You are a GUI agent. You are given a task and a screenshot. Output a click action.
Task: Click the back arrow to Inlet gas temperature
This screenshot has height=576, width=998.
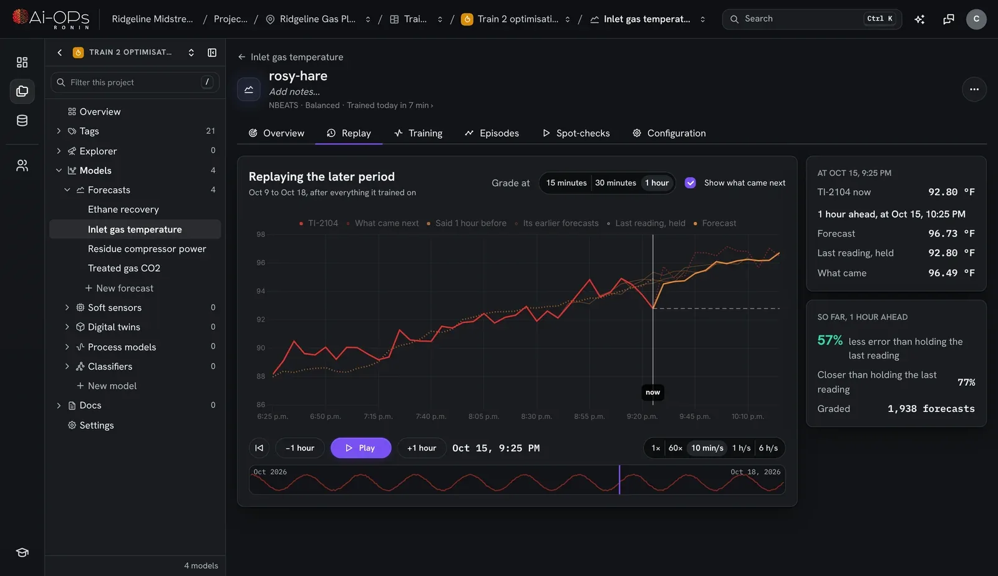pyautogui.click(x=241, y=57)
